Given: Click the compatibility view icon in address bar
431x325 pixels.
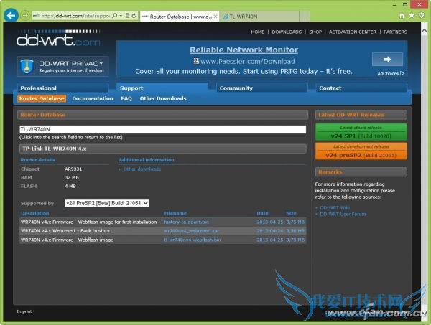Looking at the screenshot, I should point(128,16).
